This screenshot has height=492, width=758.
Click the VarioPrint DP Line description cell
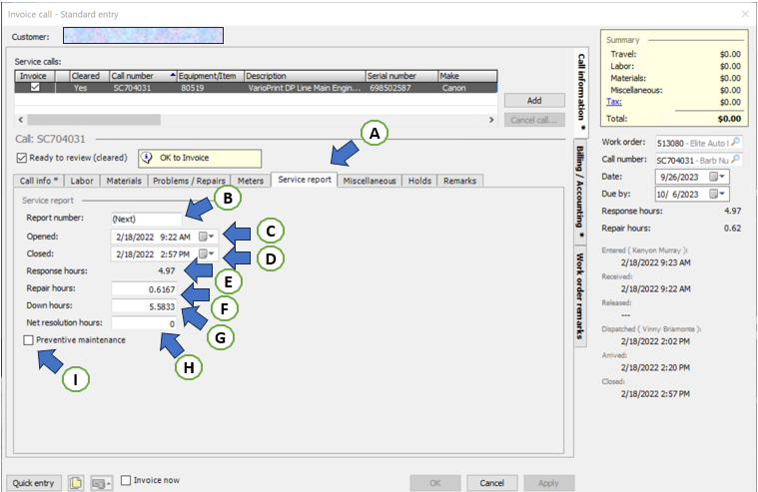(305, 88)
